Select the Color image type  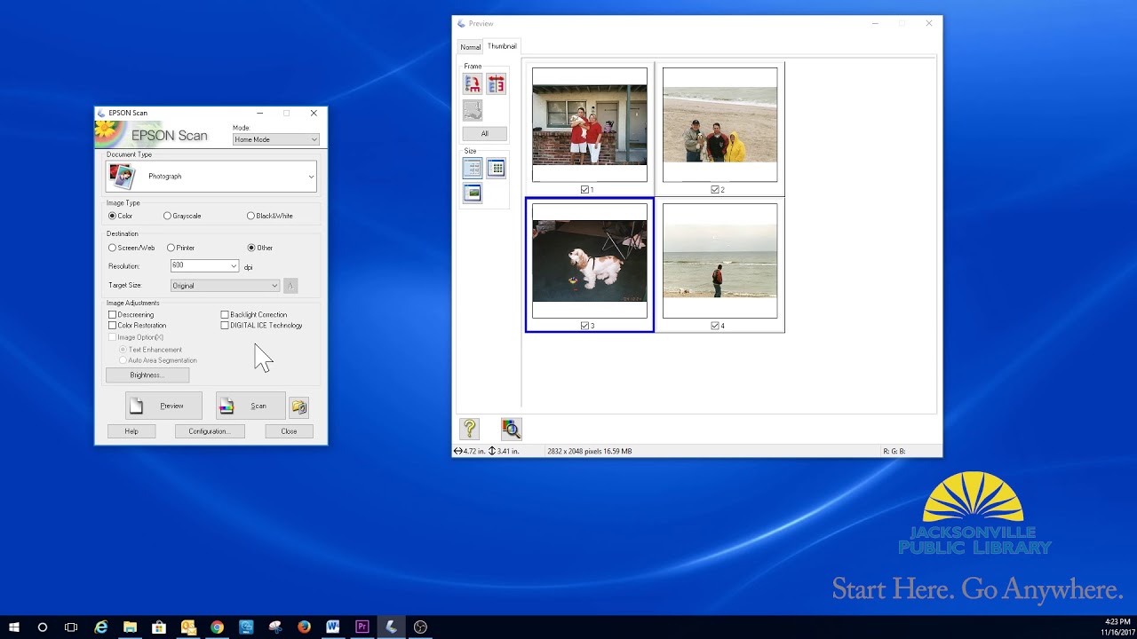120,216
